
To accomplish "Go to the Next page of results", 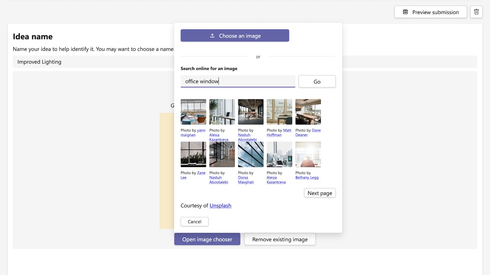I will (x=320, y=193).
